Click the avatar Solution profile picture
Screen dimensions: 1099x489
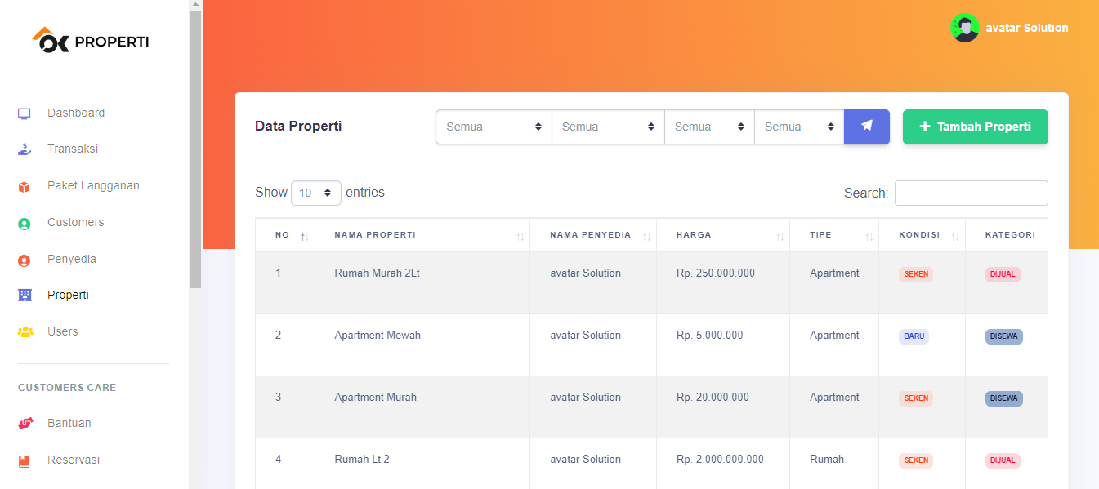(965, 28)
